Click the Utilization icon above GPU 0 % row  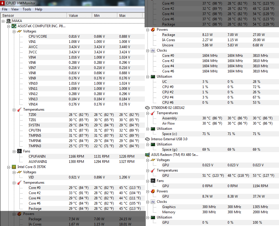pyautogui.click(x=153, y=217)
